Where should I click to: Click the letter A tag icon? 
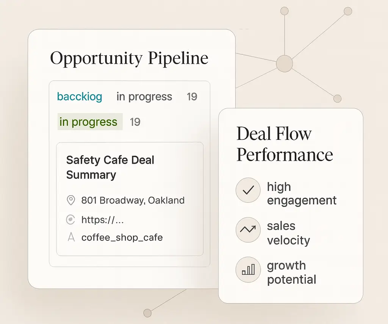(71, 237)
